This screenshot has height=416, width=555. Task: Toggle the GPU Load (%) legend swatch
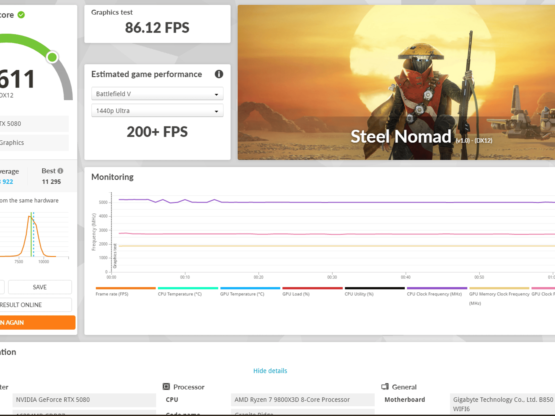click(x=312, y=288)
